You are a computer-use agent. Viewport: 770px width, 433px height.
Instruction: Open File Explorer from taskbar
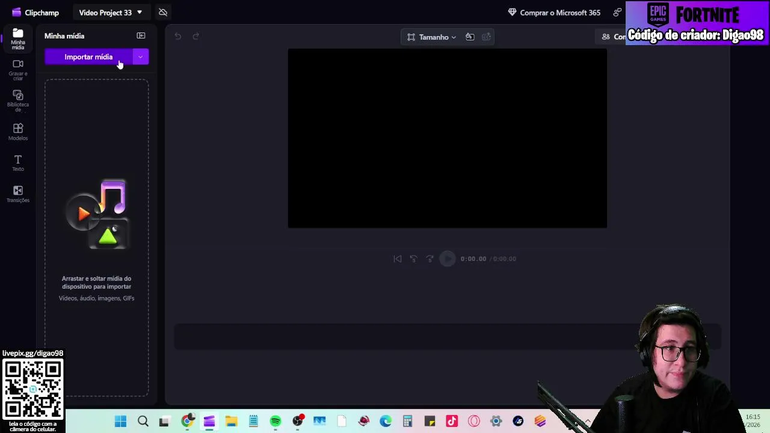click(x=232, y=422)
